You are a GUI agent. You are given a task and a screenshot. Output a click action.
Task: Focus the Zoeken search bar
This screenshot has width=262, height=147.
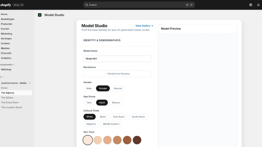pyautogui.click(x=139, y=5)
